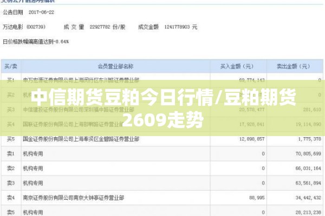Click sell amount 70,805,699
Viewport: 325px width, 216px height.
click(x=308, y=153)
